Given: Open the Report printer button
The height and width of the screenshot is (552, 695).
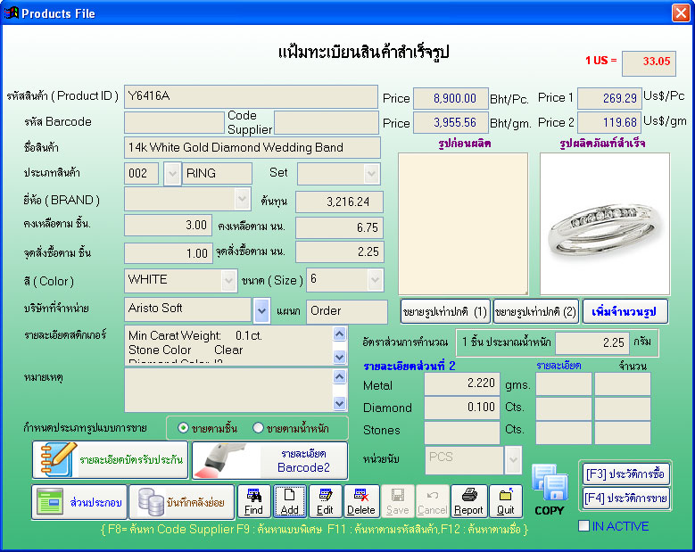Looking at the screenshot, I should pos(468,500).
